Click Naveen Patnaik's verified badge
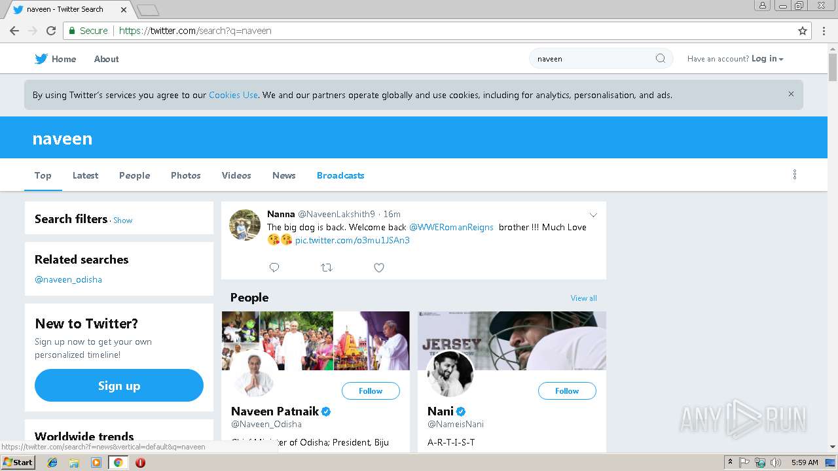 point(326,411)
